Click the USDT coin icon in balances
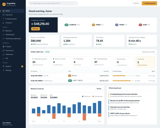Screen dimensions: 160x128 pos(66,25)
